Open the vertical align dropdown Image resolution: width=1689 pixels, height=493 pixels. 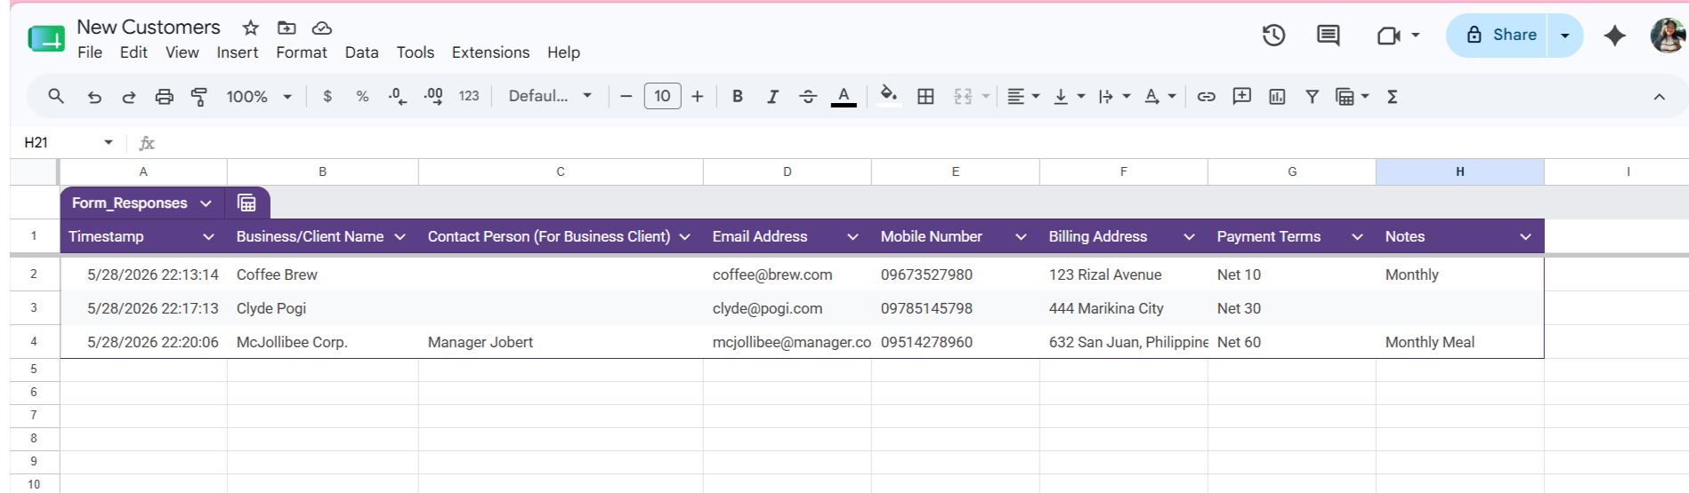1070,96
